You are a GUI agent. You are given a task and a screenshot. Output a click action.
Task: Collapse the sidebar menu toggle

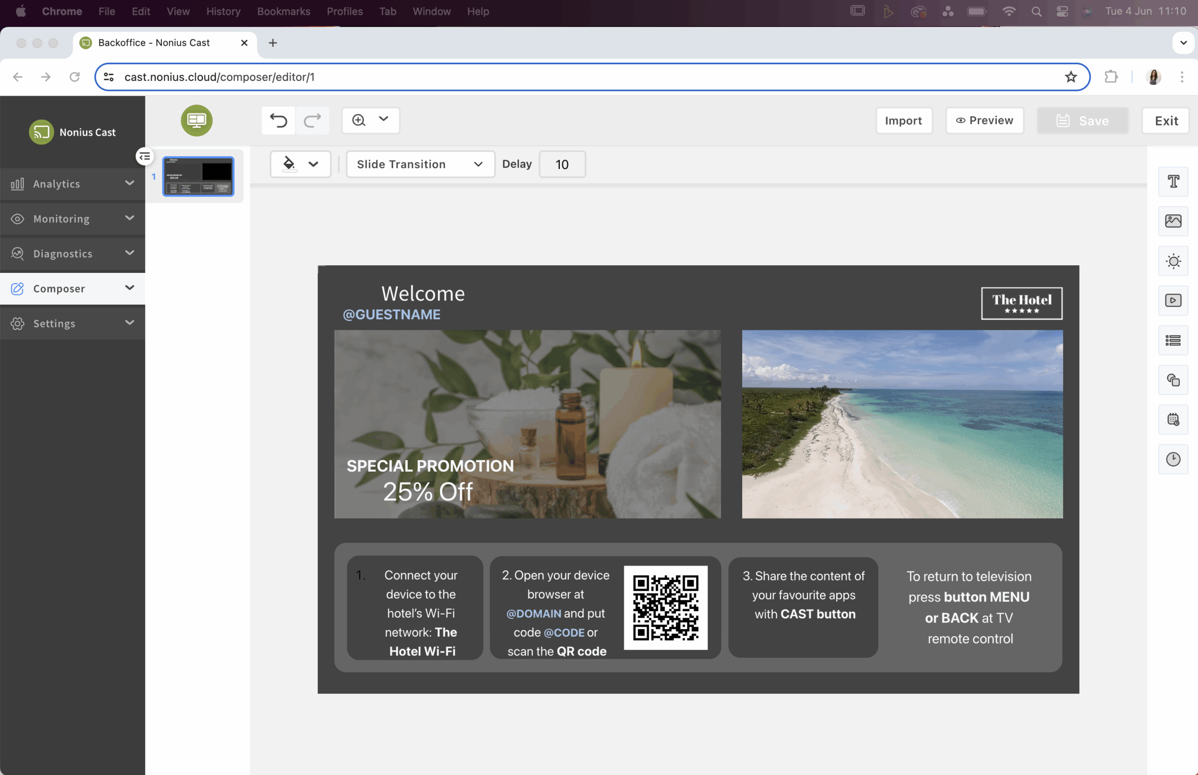pos(145,156)
